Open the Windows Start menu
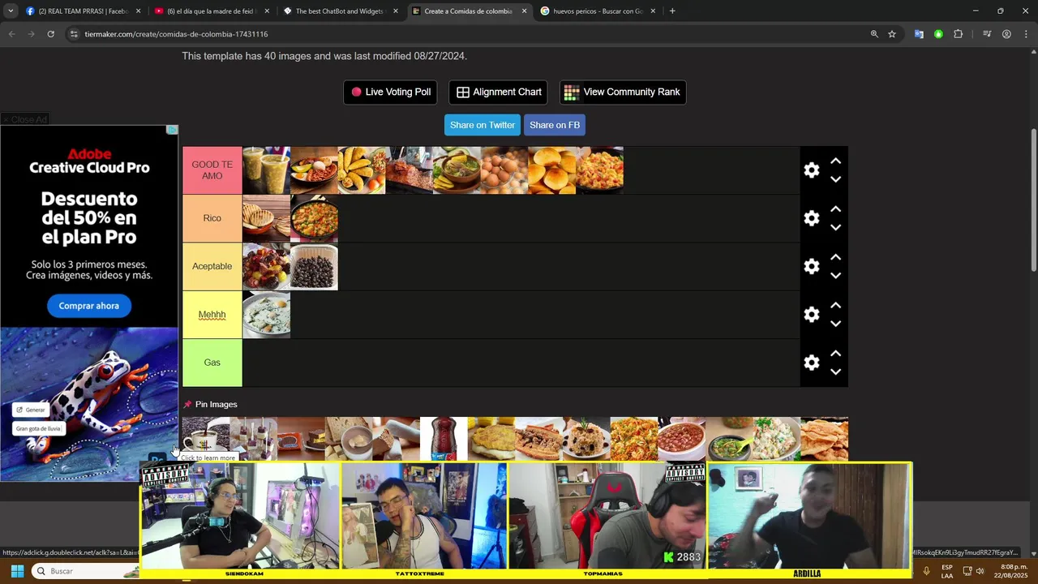 (17, 571)
